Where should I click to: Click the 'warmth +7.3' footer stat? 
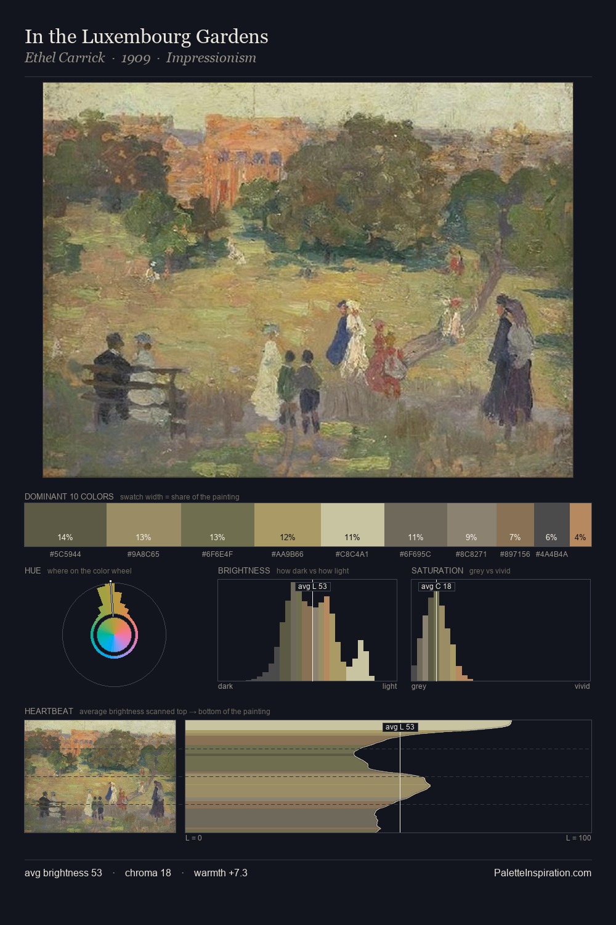coord(221,873)
